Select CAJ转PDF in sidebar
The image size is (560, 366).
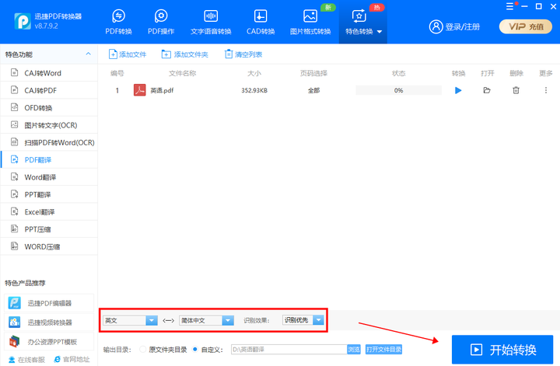coord(49,90)
